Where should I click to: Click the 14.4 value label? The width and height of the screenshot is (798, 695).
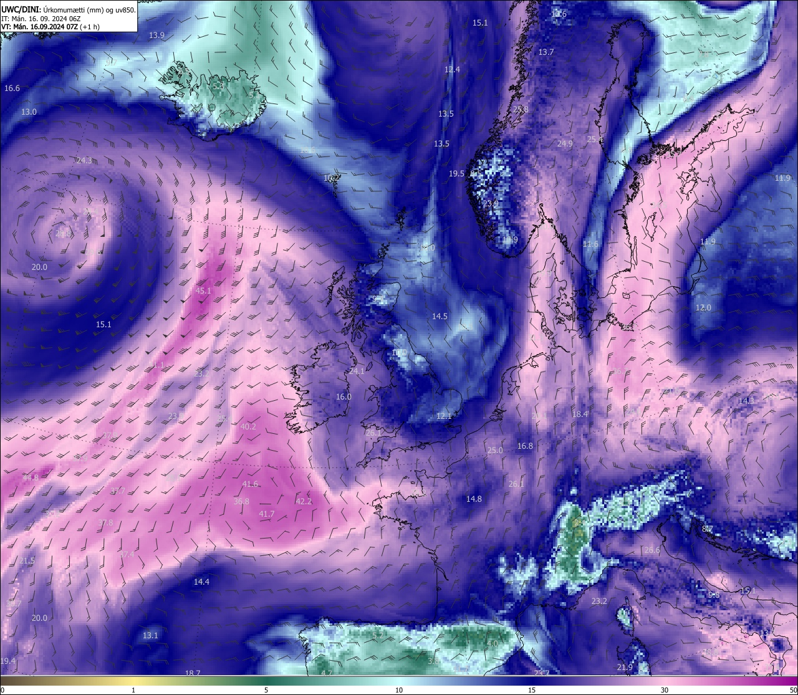click(201, 582)
